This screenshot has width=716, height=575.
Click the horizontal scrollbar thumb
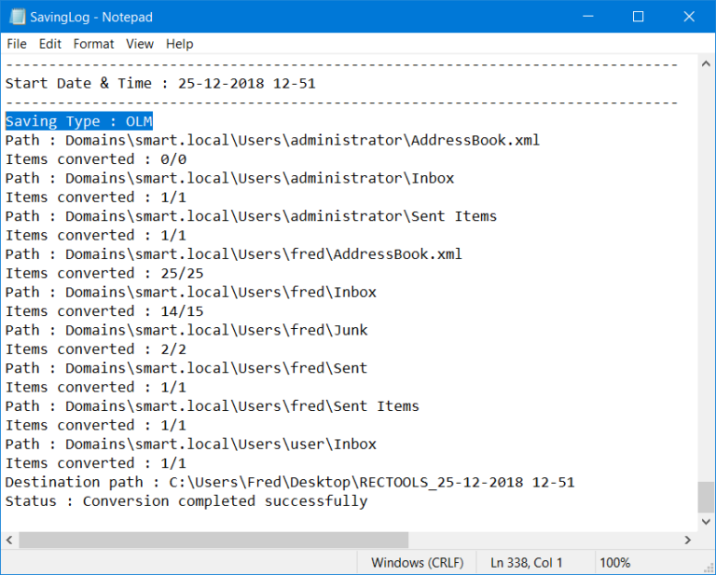(213, 540)
